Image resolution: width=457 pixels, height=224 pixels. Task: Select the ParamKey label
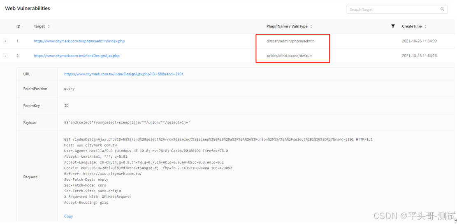coord(32,105)
